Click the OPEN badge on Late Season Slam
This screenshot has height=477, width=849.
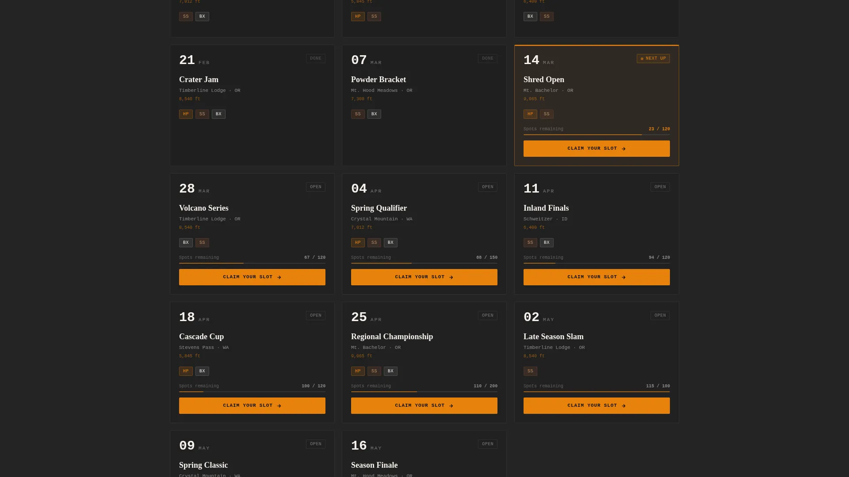click(x=660, y=316)
